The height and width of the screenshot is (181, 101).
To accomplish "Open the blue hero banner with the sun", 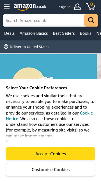I will (x=48, y=67).
